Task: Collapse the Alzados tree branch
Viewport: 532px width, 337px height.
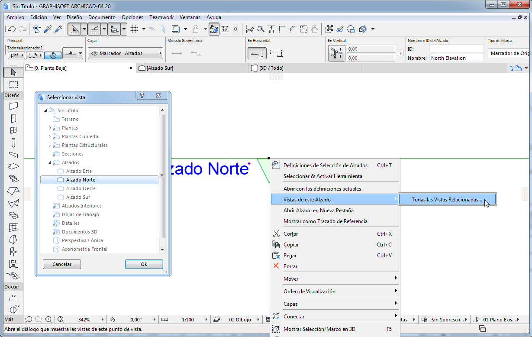Action: click(x=49, y=162)
